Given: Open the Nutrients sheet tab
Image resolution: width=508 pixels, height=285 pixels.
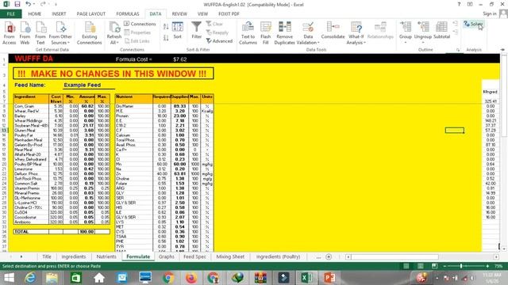Looking at the screenshot, I should coord(106,256).
